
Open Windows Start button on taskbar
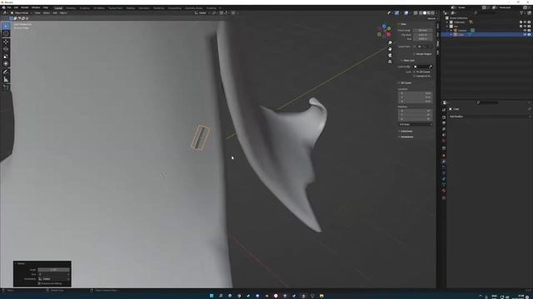(x=212, y=296)
